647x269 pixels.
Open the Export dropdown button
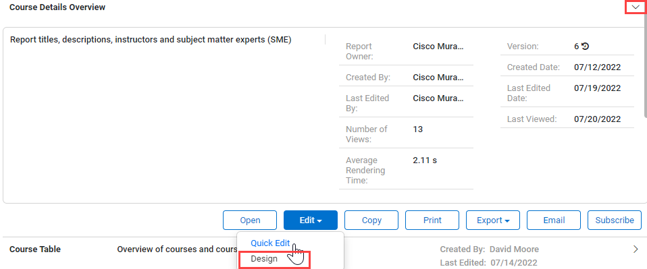click(x=493, y=220)
